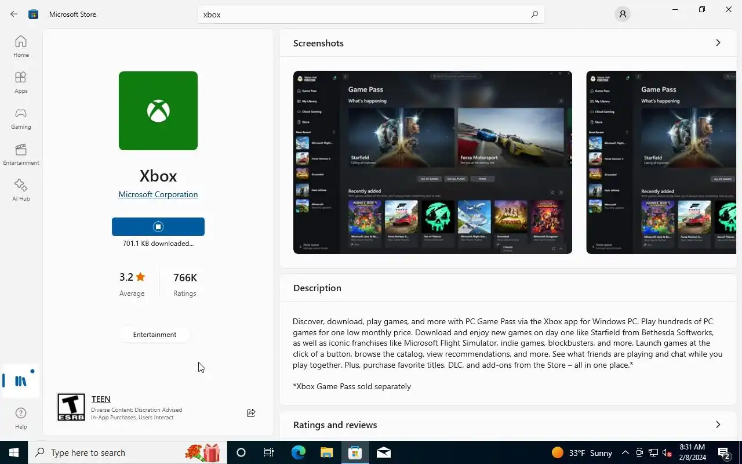Screen dimensions: 742x464
Task: Share the Xbox app page
Action: (x=251, y=413)
